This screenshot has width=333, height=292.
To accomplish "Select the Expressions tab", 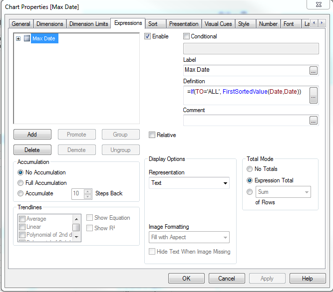I will point(128,23).
